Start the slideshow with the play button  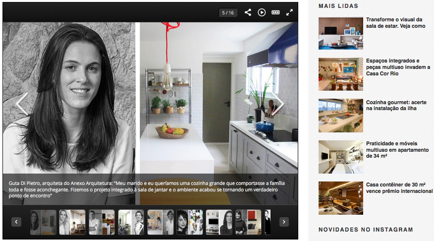coord(262,12)
